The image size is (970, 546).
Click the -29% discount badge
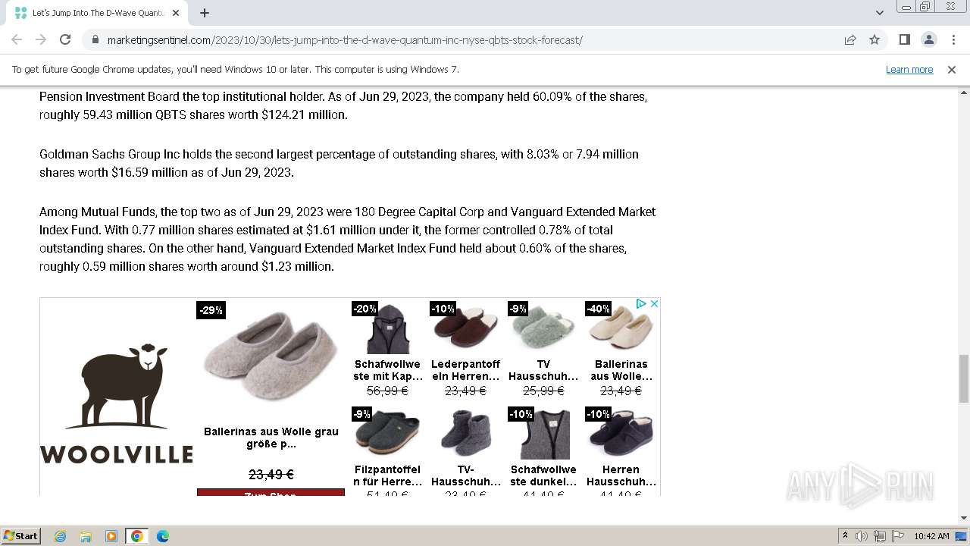coord(211,310)
